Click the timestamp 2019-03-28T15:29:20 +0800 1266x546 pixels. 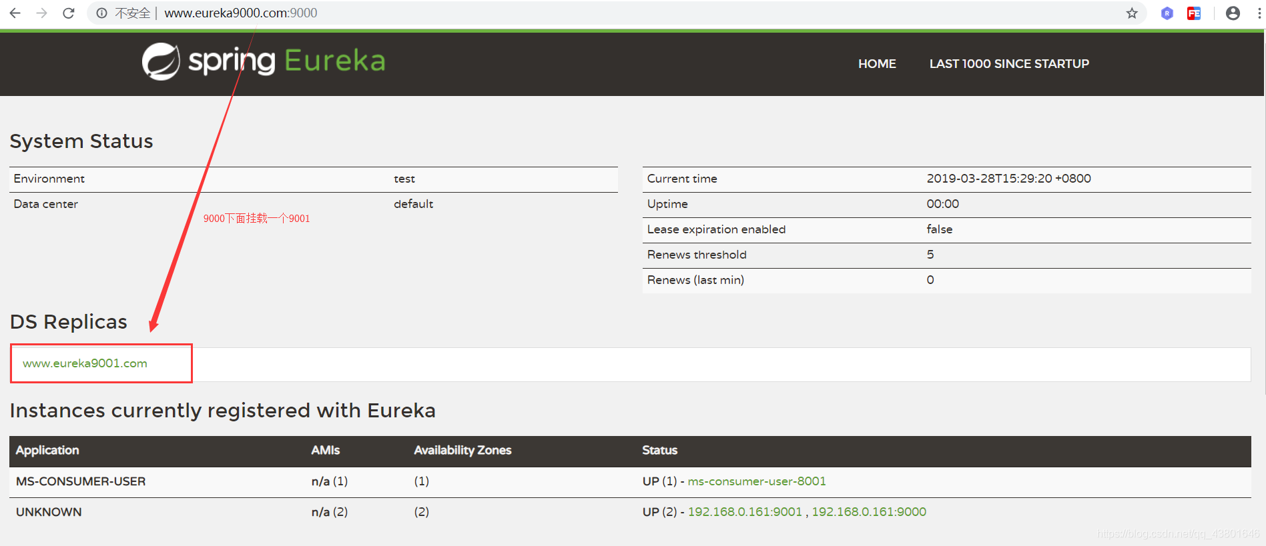pos(1008,179)
